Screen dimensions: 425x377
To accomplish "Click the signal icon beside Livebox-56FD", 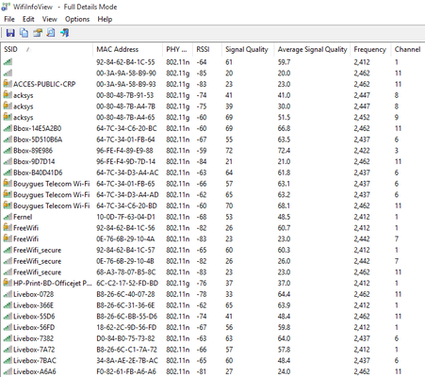I will coord(8,327).
